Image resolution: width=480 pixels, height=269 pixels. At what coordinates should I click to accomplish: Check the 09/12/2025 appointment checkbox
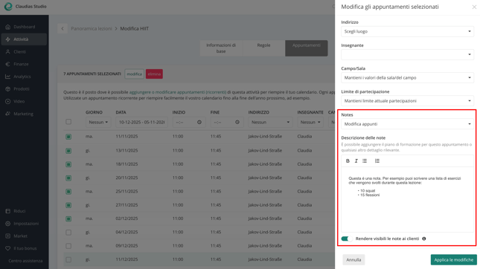click(68, 246)
